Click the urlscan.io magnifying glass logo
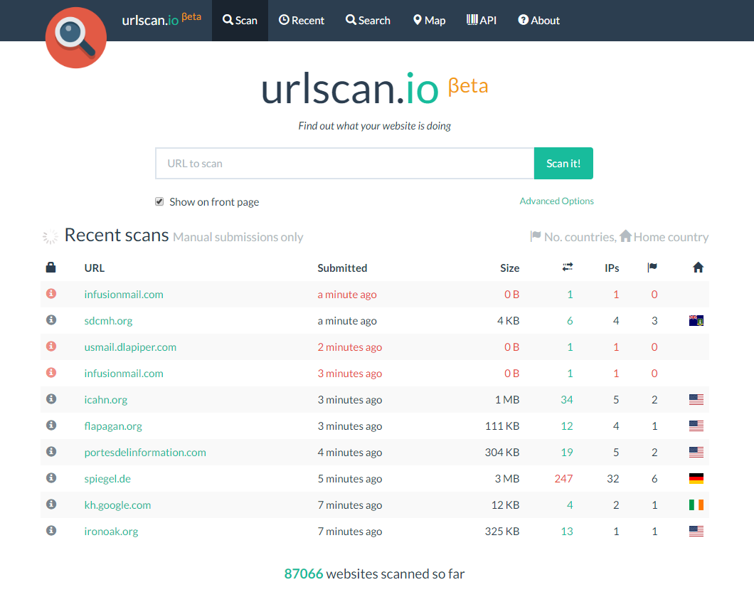754x602 pixels. tap(75, 38)
